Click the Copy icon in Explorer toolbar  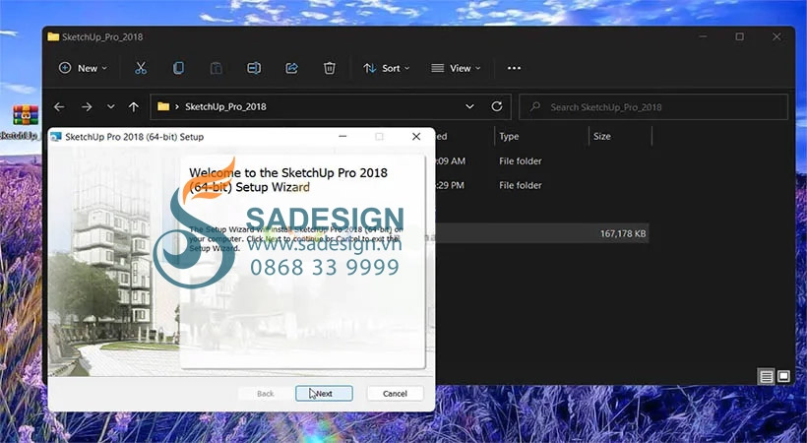(178, 68)
